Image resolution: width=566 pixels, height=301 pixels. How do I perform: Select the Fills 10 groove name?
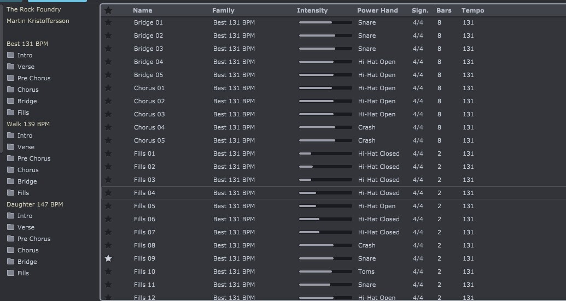144,272
